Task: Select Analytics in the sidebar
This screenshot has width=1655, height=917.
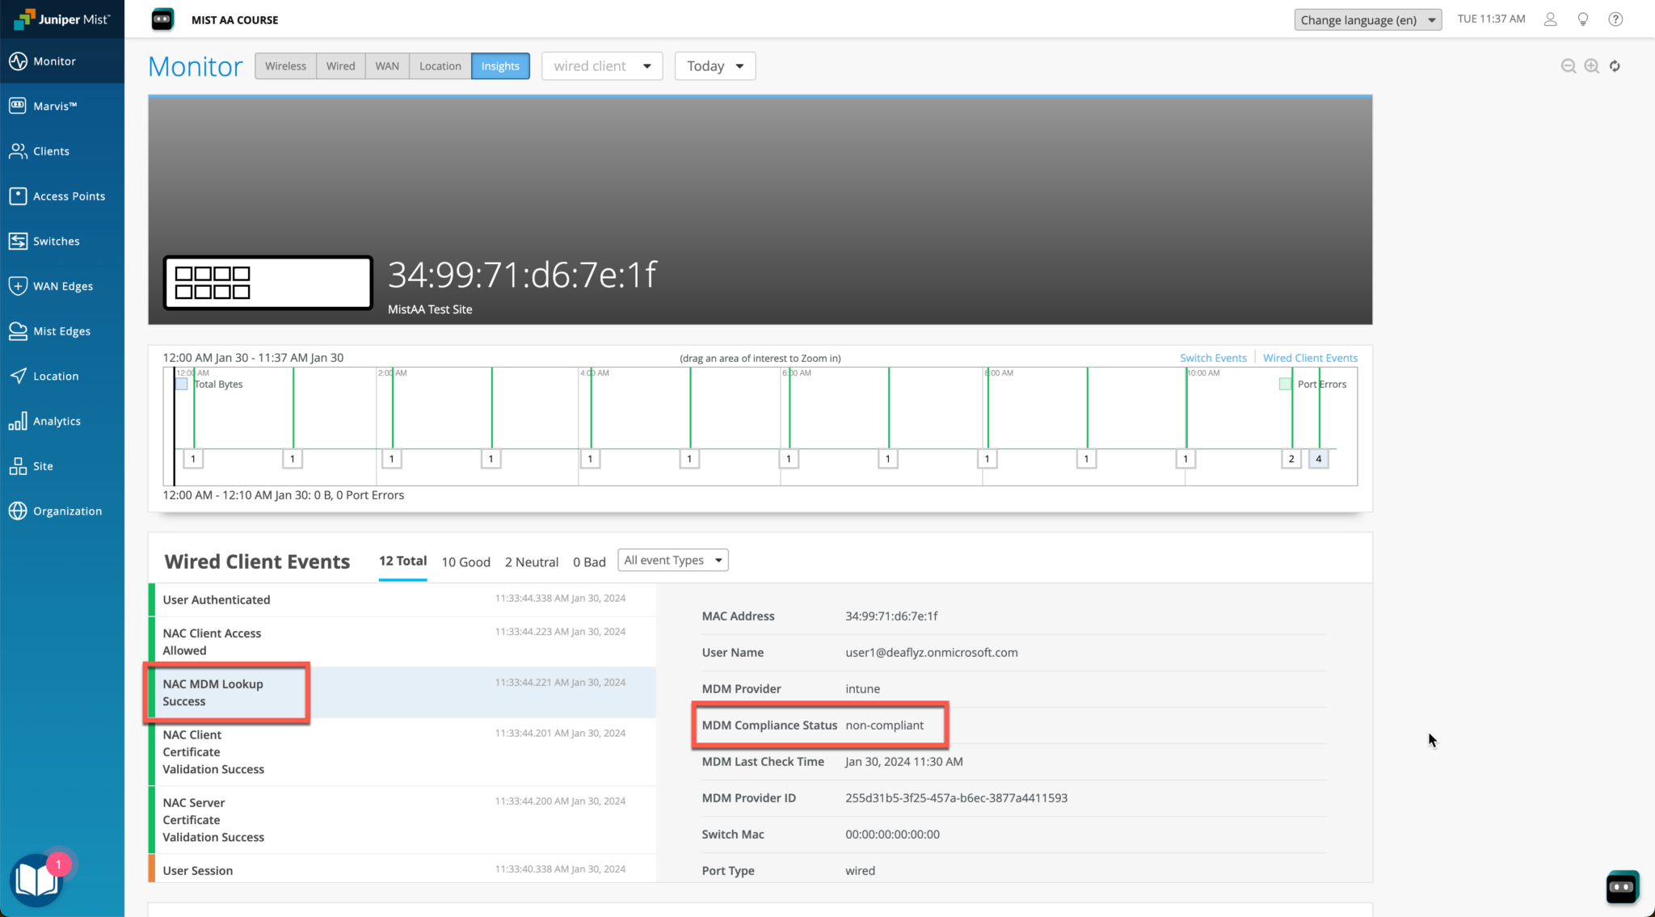Action: click(x=57, y=420)
